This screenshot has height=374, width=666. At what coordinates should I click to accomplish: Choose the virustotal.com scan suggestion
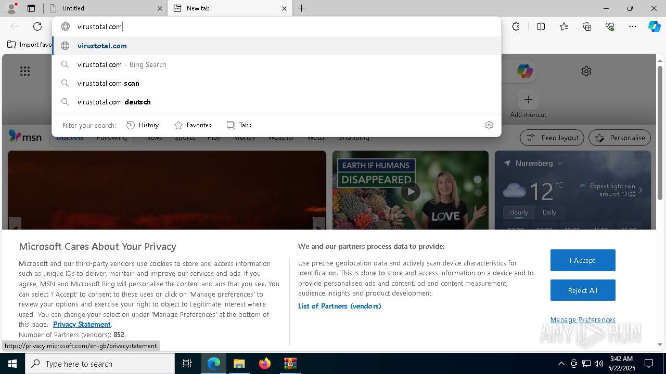point(277,83)
